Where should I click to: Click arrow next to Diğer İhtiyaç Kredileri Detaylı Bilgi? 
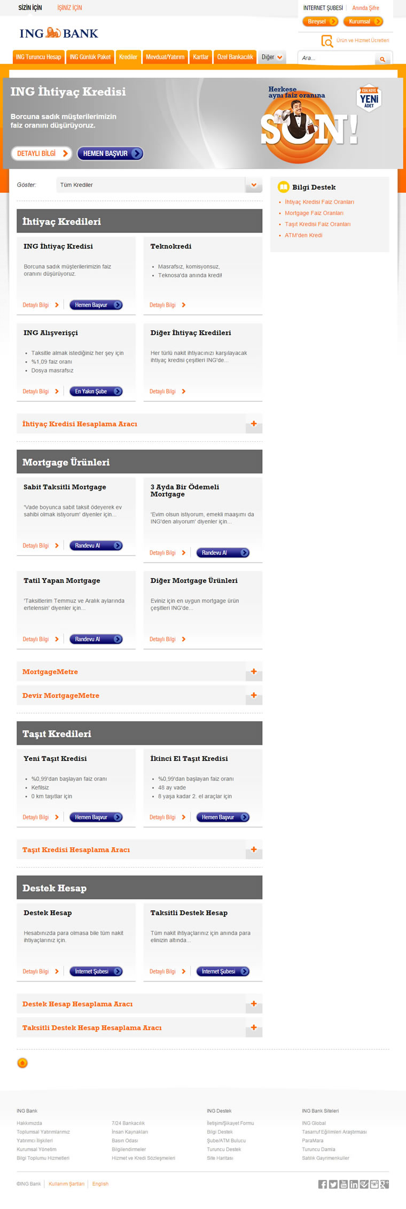tap(184, 392)
